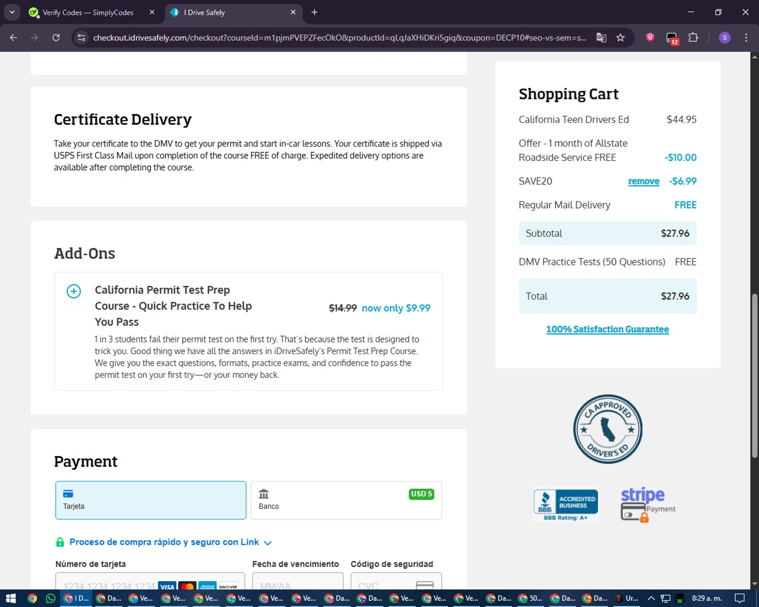Click the network icon in system tray
759x607 pixels.
pyautogui.click(x=665, y=598)
